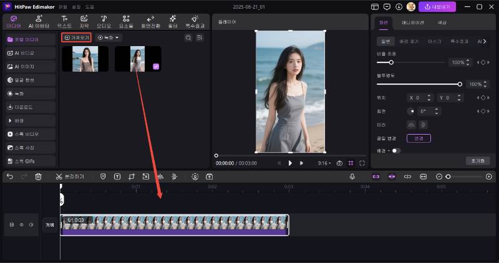
Task: Click the zoom out minus icon on timeline
Action: [439, 176]
